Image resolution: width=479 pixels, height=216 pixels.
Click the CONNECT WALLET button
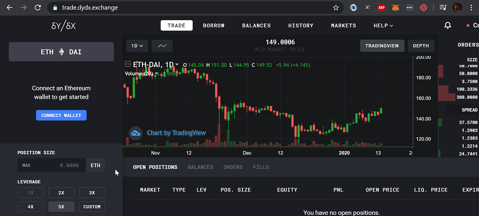[x=61, y=115]
